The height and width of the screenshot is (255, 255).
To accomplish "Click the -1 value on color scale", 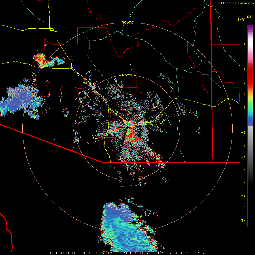I will pyautogui.click(x=243, y=133).
